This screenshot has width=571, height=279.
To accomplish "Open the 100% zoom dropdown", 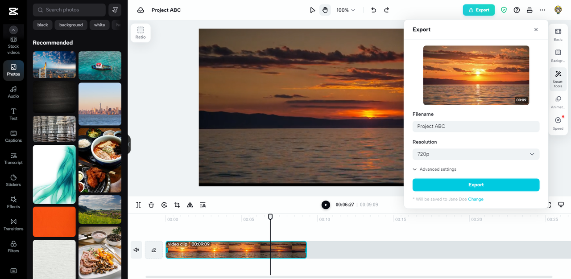I will click(x=346, y=10).
